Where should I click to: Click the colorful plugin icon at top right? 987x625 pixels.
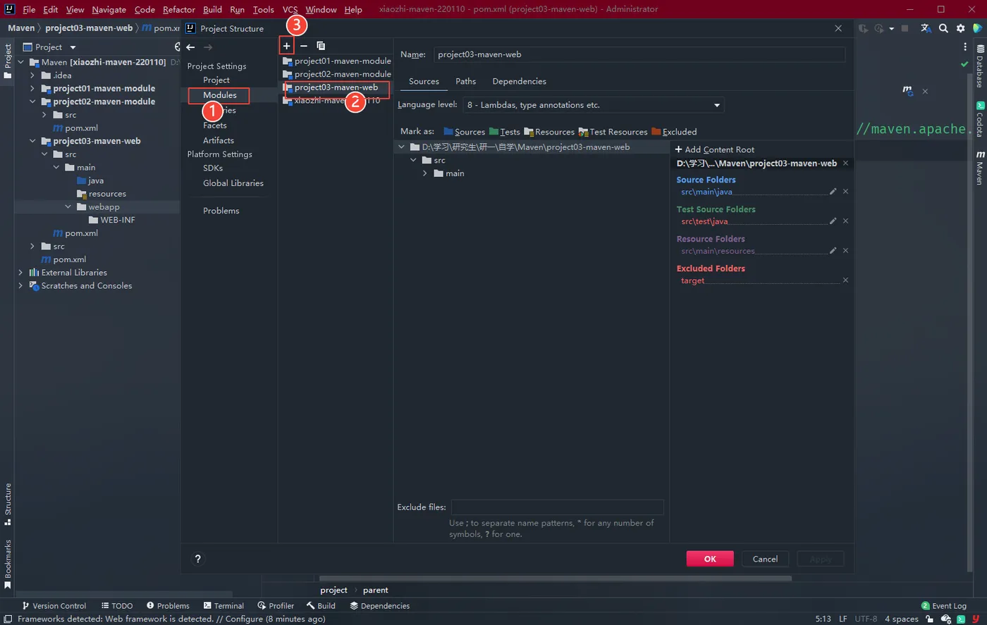(977, 28)
